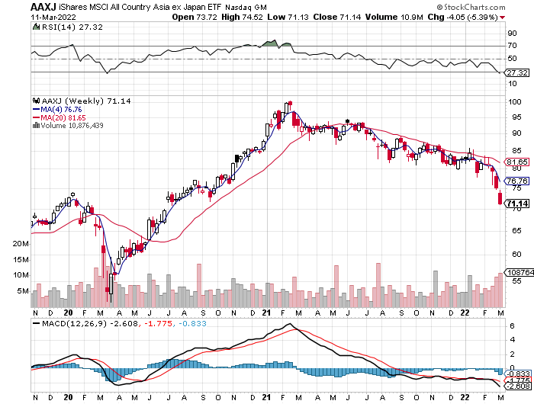
Task: Click the blue MA(4) 76.76 legend
Action: point(57,109)
